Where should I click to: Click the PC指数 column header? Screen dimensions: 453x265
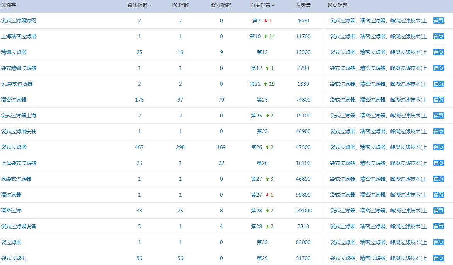[x=180, y=5]
